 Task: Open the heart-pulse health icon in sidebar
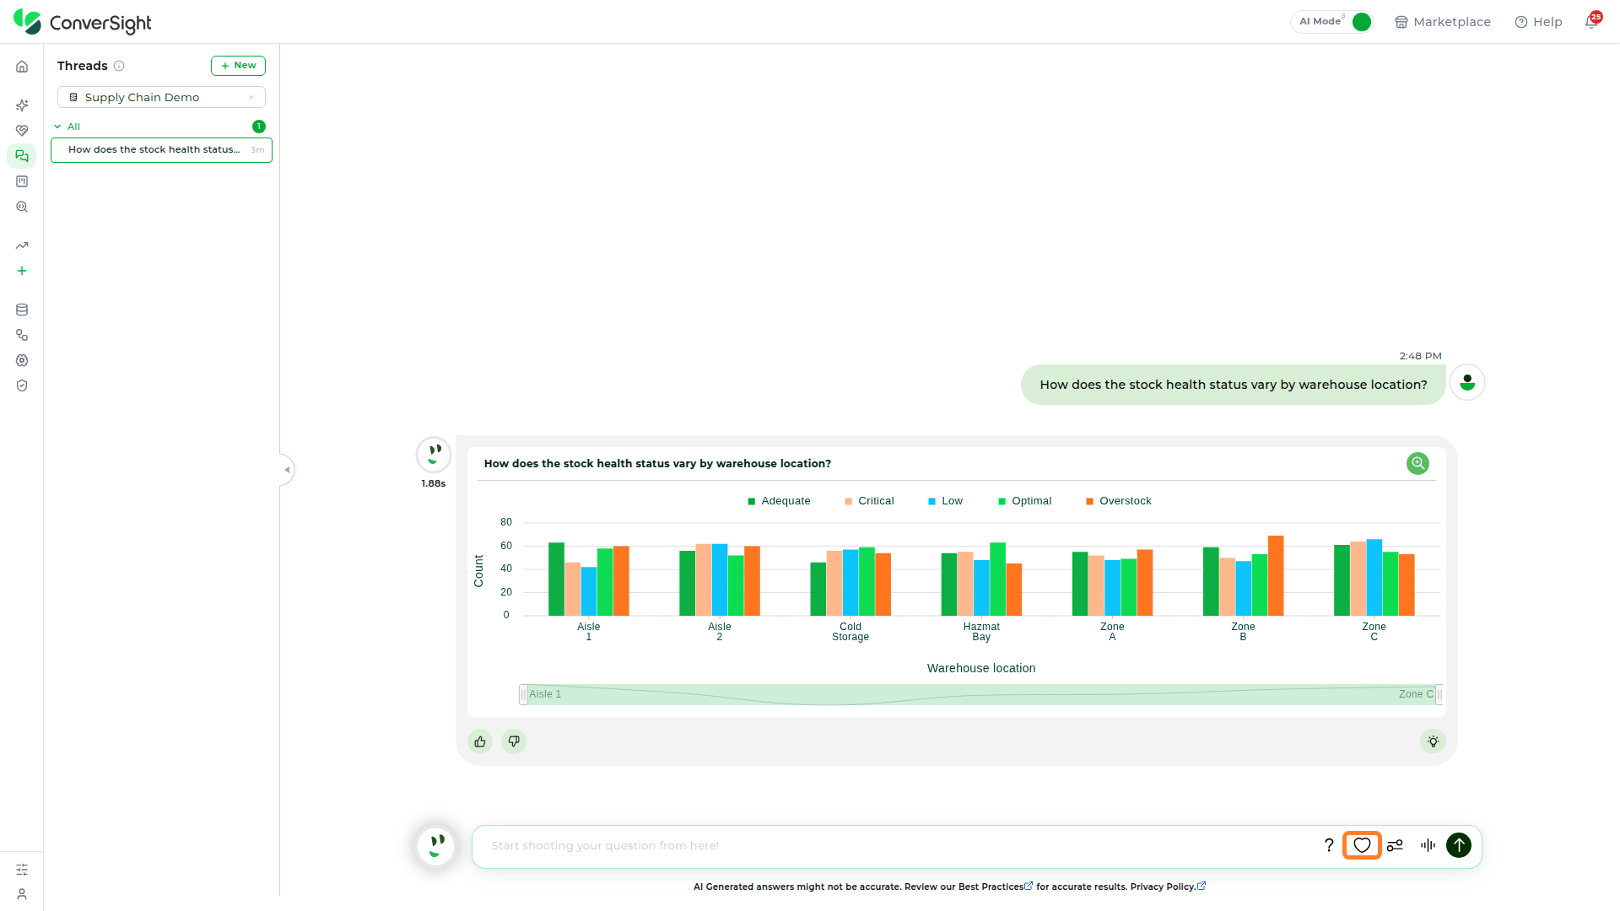tap(22, 131)
